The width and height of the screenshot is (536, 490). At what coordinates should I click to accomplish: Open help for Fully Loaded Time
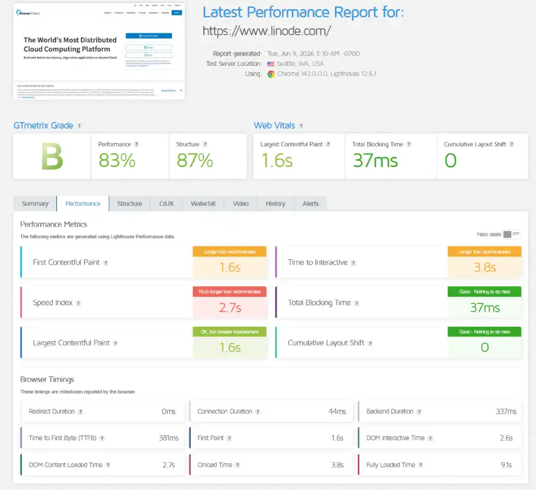[421, 465]
